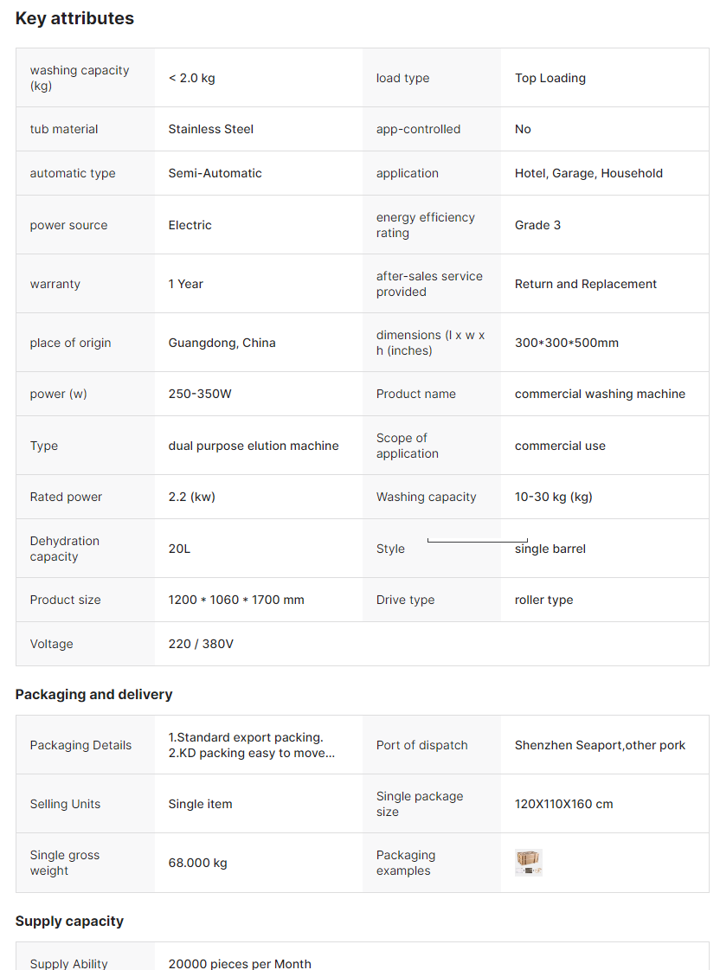This screenshot has height=970, width=720.
Task: Click the commercial washing machine product name
Action: point(600,394)
